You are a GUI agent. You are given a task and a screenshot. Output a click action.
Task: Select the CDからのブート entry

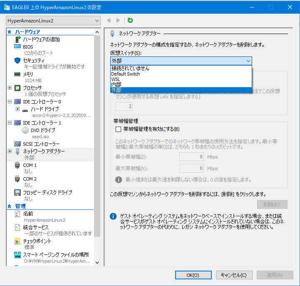pyautogui.click(x=39, y=53)
